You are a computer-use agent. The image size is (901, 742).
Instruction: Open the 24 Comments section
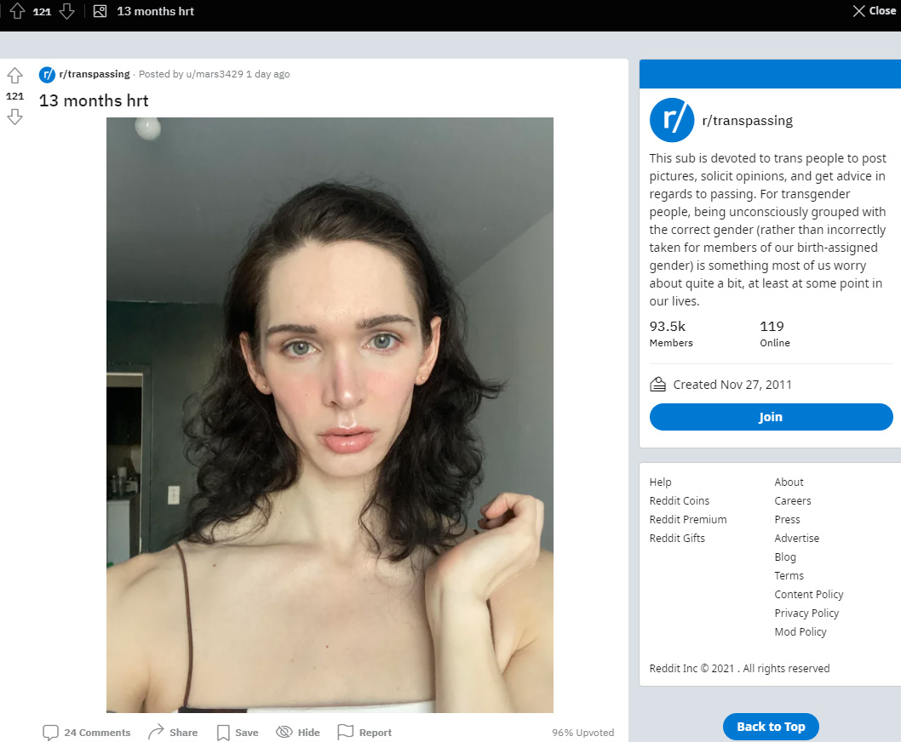tap(87, 733)
